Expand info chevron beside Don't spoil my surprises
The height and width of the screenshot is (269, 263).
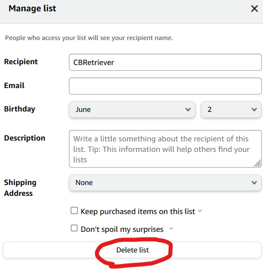pos(171,229)
